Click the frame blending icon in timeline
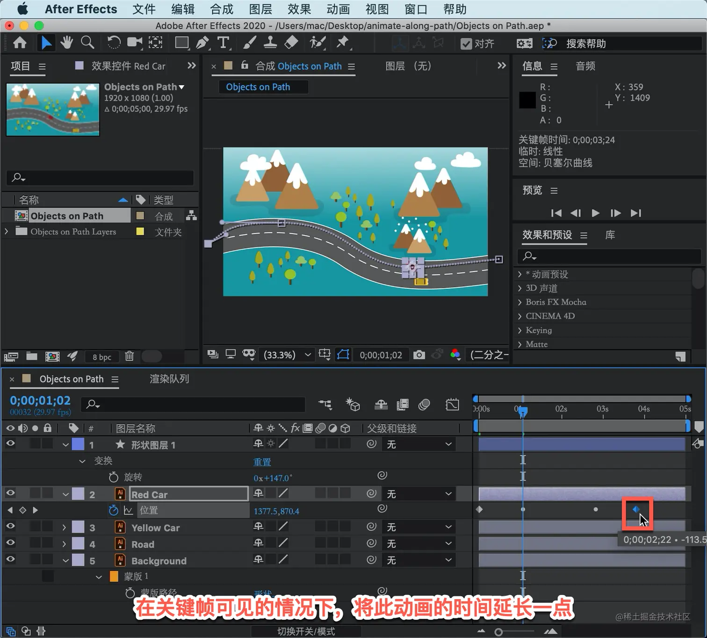707x638 pixels. point(402,404)
